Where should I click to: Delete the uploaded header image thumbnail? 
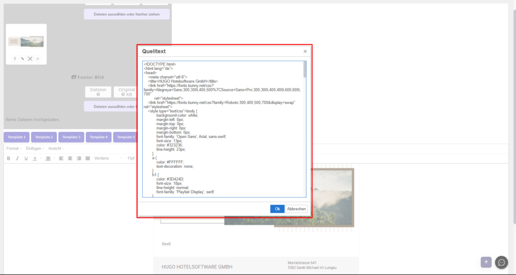click(x=30, y=59)
